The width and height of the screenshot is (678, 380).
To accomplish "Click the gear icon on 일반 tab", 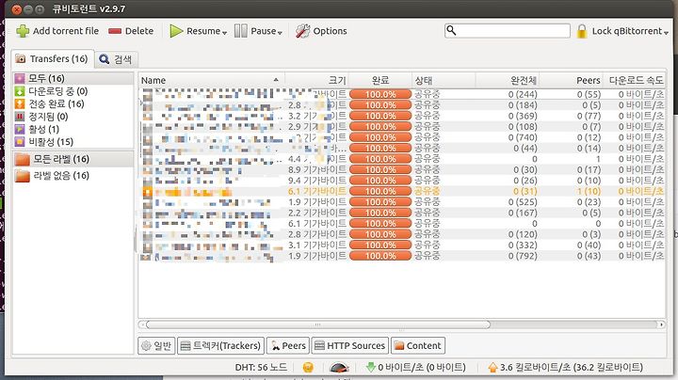I will point(147,345).
